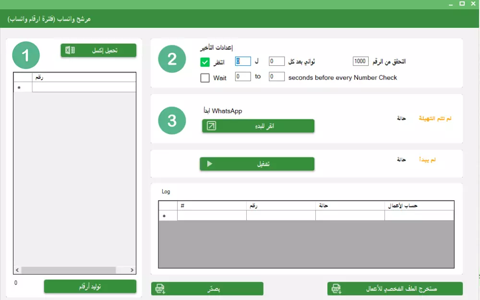The image size is (480, 300).
Task: Click the يصدّر export button
Action: [x=207, y=288]
